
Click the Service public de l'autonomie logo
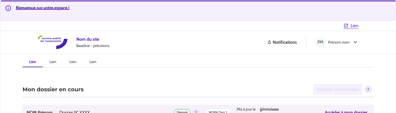(x=53, y=42)
